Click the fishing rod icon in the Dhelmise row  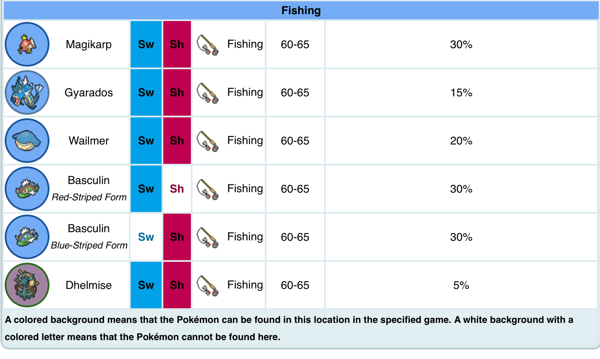point(208,285)
